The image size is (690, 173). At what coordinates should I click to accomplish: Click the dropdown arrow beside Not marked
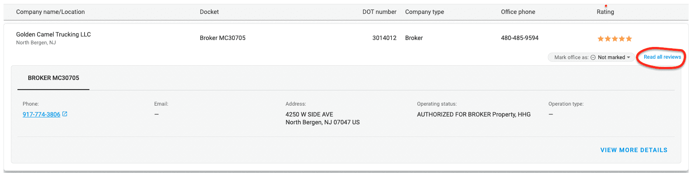(629, 57)
